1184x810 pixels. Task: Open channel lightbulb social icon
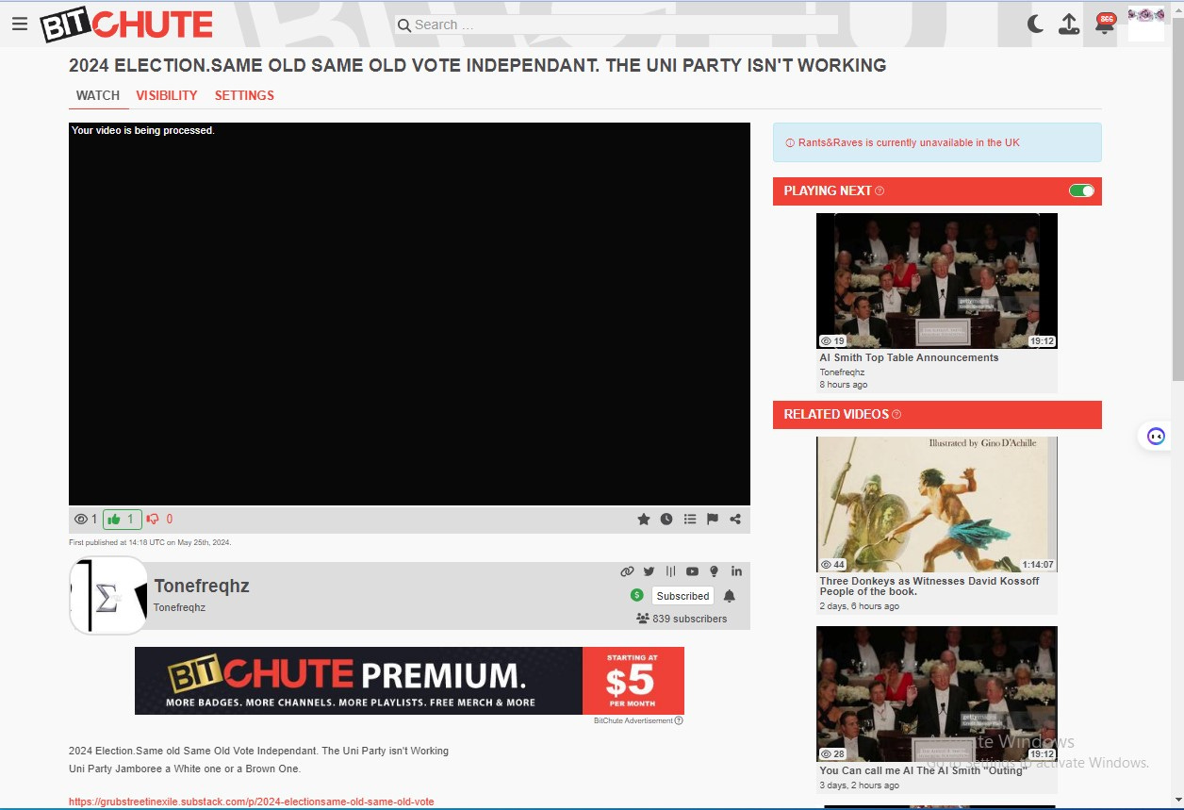coord(715,571)
